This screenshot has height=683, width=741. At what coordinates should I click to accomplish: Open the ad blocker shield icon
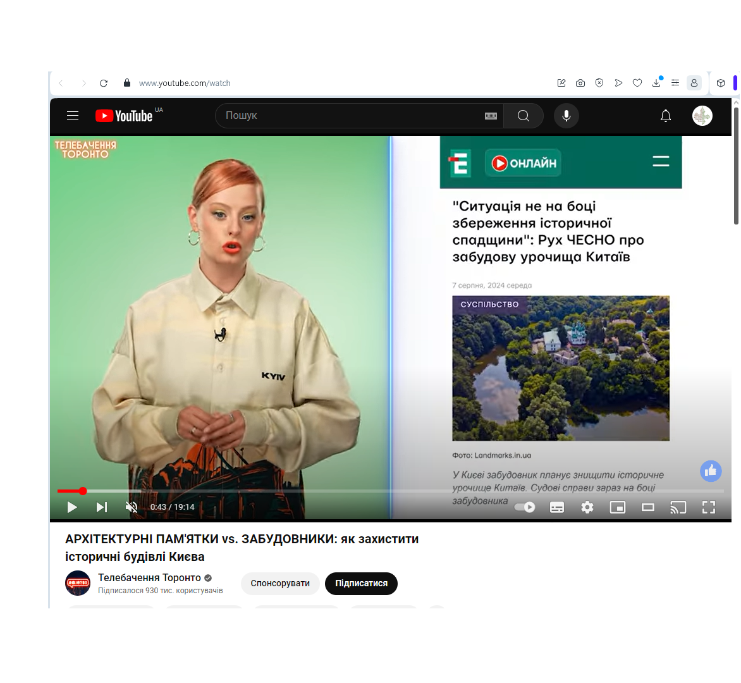(599, 83)
